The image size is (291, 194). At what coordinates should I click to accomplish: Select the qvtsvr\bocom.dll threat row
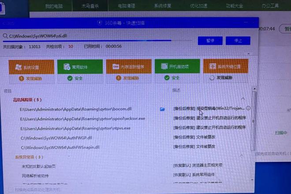coord(76,109)
